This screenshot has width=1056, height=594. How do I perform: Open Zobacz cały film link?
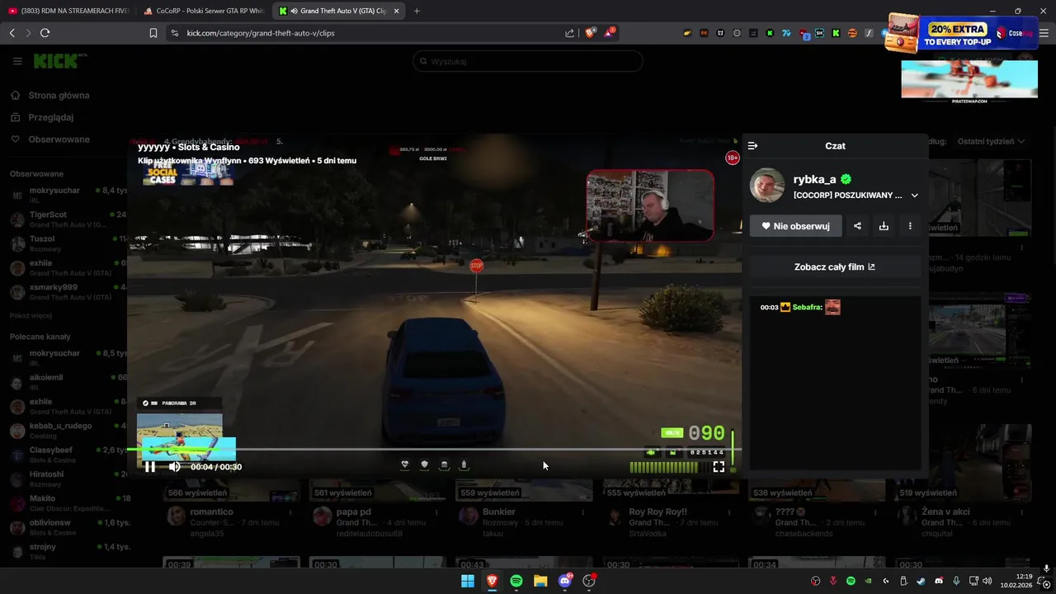click(x=835, y=266)
